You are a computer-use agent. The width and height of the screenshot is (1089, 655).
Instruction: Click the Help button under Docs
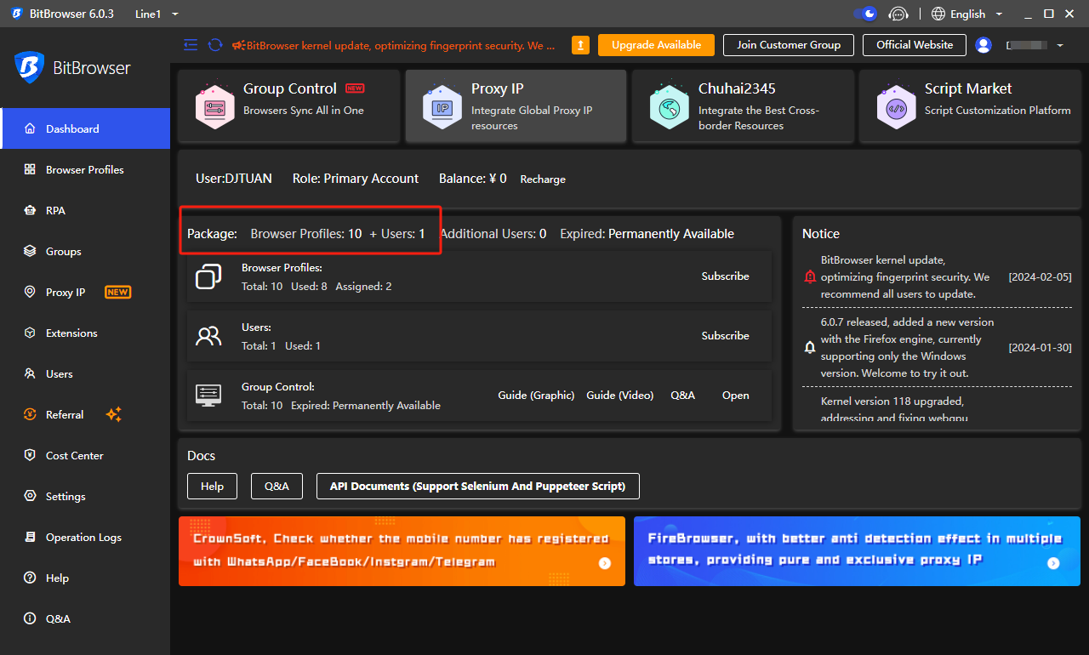[x=212, y=486]
